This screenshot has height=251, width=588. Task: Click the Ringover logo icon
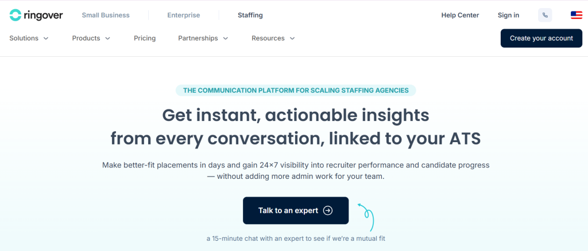pyautogui.click(x=16, y=15)
